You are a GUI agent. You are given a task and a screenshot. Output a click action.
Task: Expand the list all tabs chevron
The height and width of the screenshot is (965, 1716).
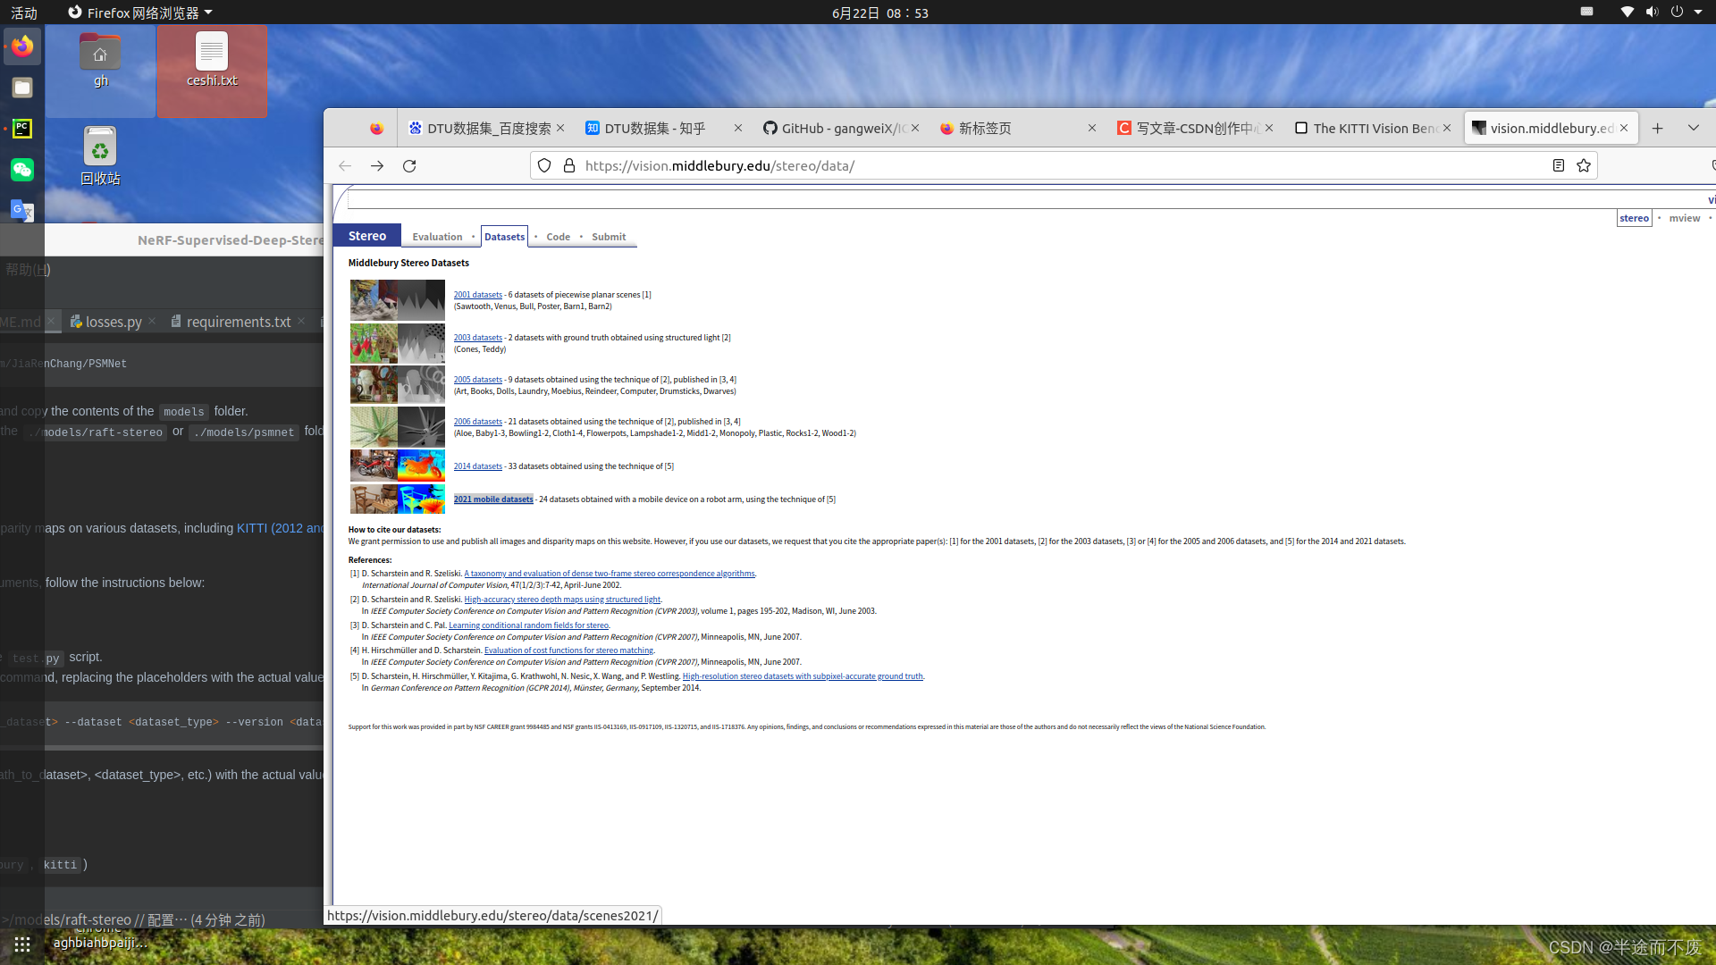[1693, 128]
